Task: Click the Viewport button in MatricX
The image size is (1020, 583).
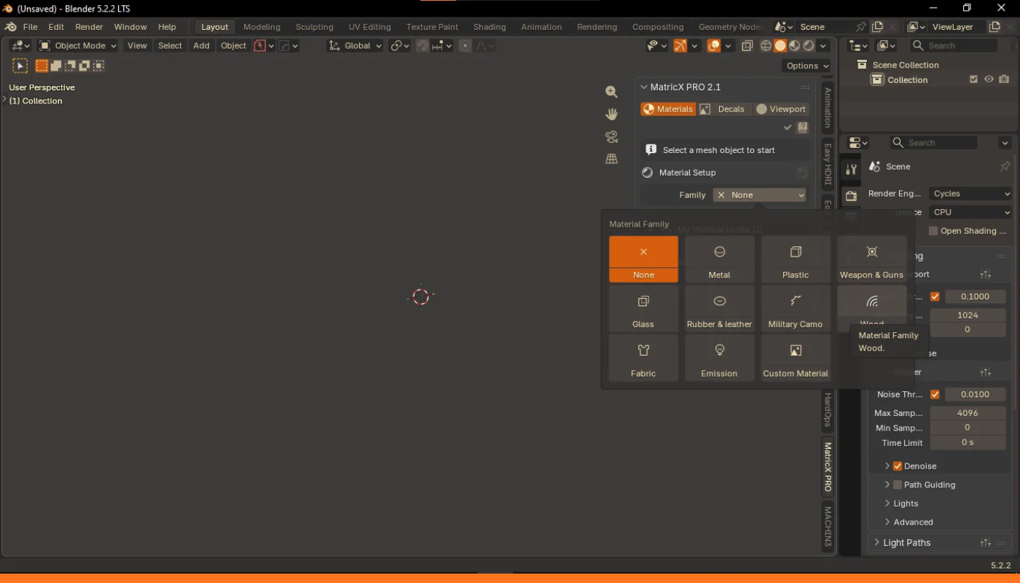Action: (781, 109)
